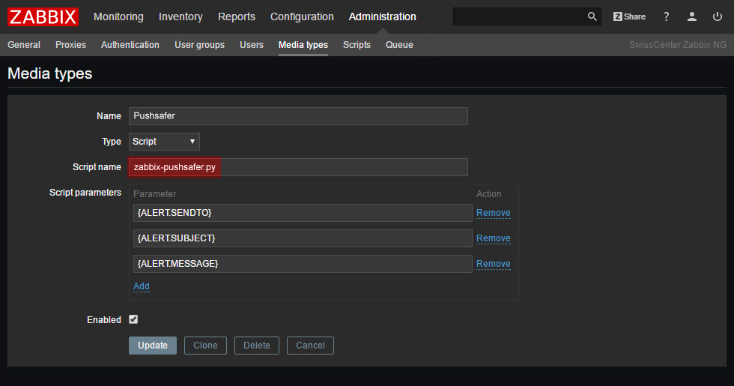Go to the Users submenu tab
The width and height of the screenshot is (734, 386).
tap(252, 45)
